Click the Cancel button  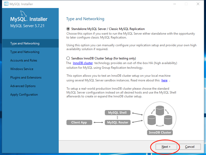tap(190, 147)
